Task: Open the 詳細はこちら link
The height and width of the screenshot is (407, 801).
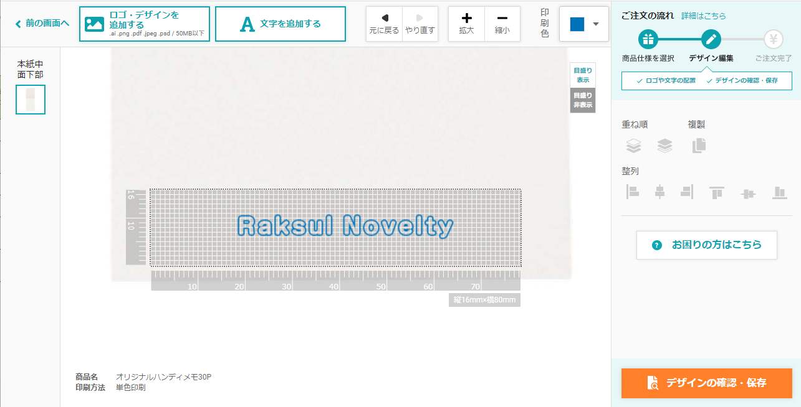Action: click(704, 16)
